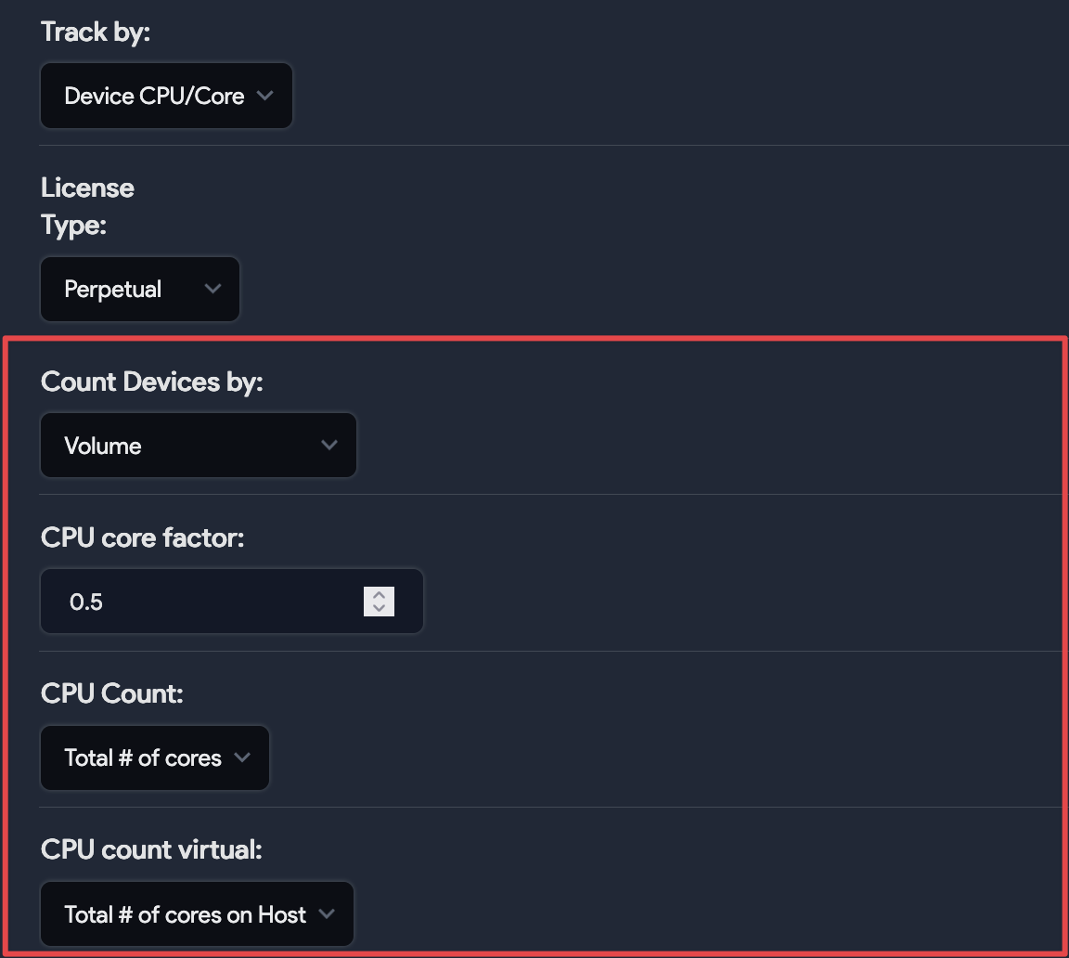Open the CPU Count dropdown

[x=154, y=757]
